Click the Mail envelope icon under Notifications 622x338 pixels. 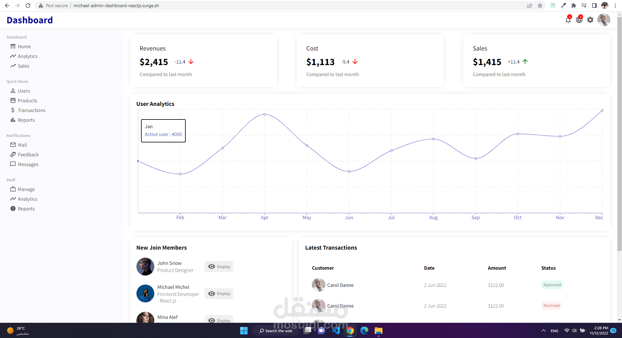(x=13, y=145)
